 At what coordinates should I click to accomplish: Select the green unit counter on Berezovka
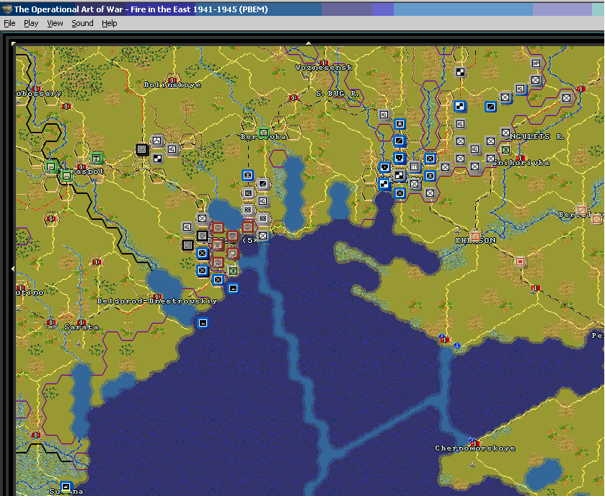click(263, 133)
